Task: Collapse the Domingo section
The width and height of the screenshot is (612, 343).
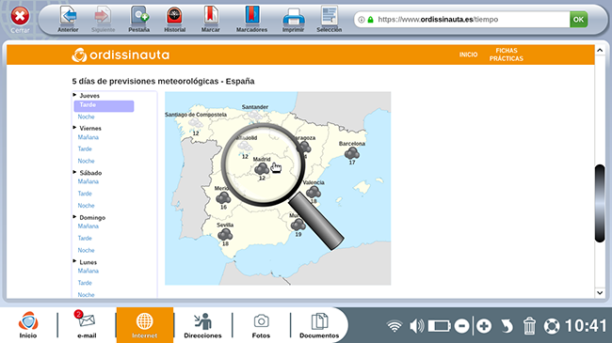Action: (x=74, y=217)
